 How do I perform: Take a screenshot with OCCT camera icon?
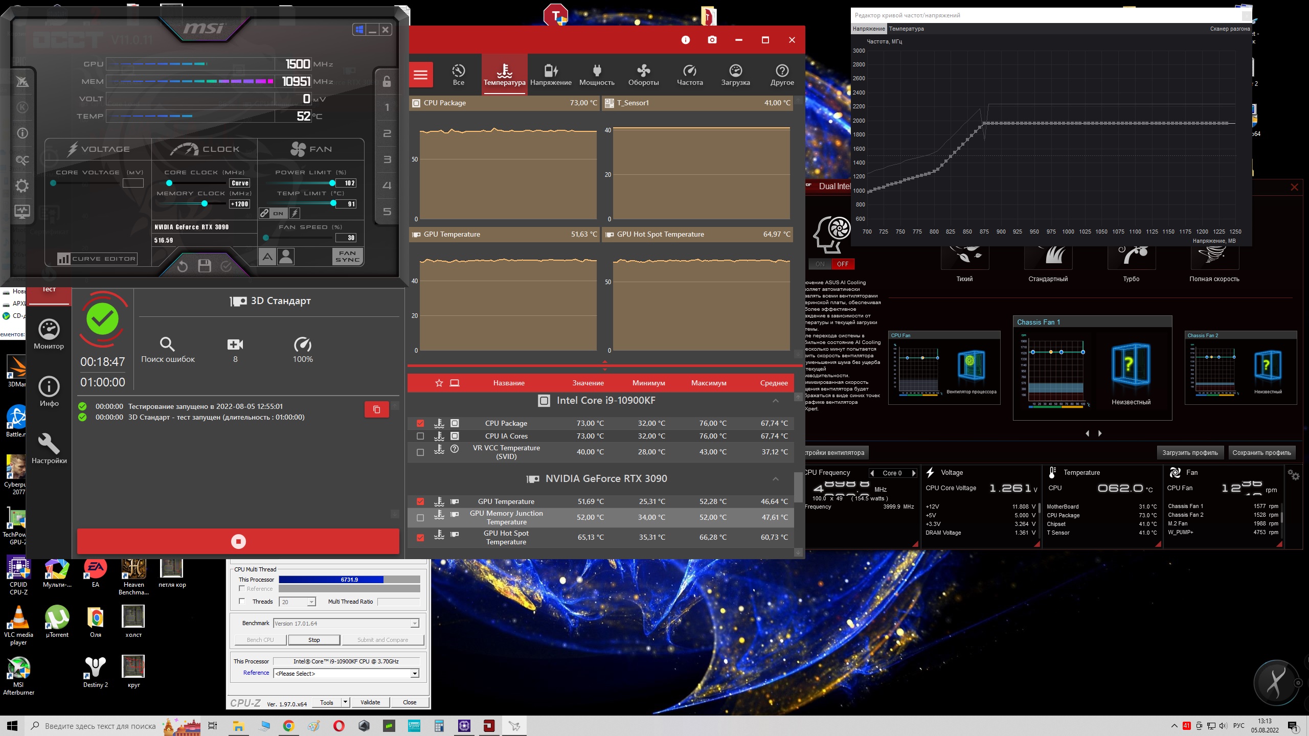(x=712, y=40)
